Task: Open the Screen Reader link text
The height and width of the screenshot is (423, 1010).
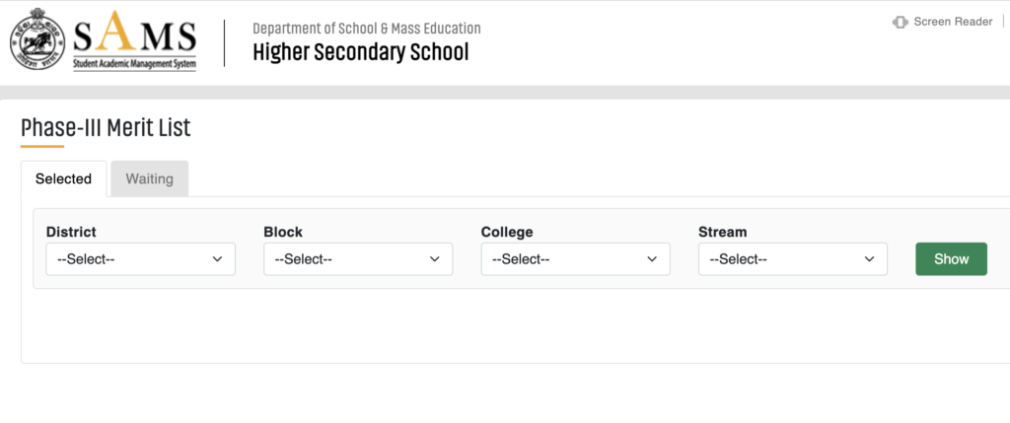Action: tap(953, 22)
